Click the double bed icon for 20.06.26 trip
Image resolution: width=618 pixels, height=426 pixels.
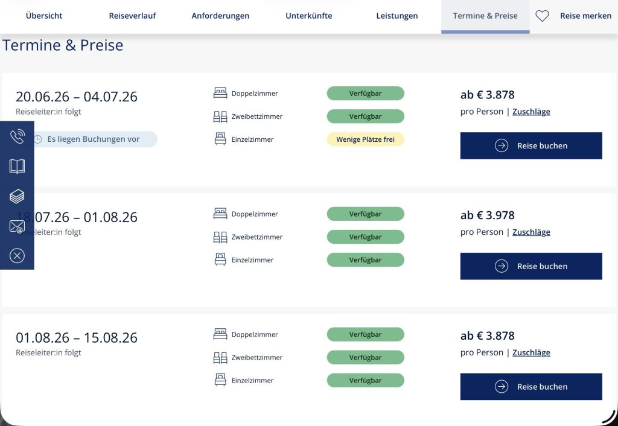(220, 94)
